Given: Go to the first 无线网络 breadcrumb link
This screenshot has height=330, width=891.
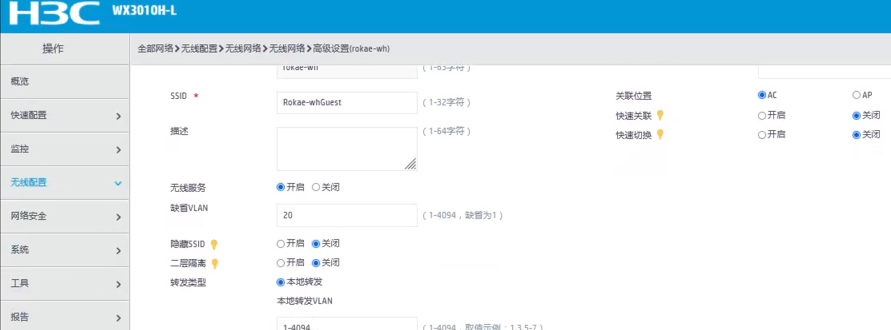Looking at the screenshot, I should coord(243,48).
